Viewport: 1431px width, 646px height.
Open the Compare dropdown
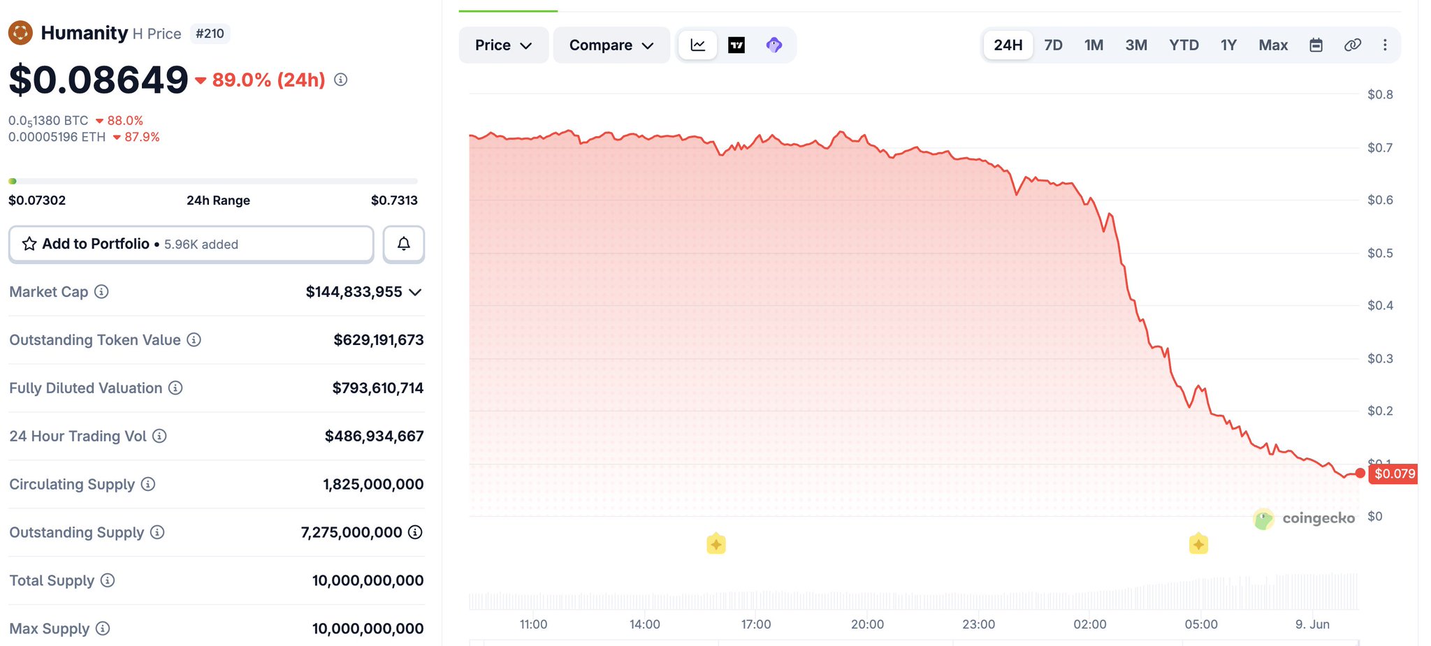tap(611, 45)
